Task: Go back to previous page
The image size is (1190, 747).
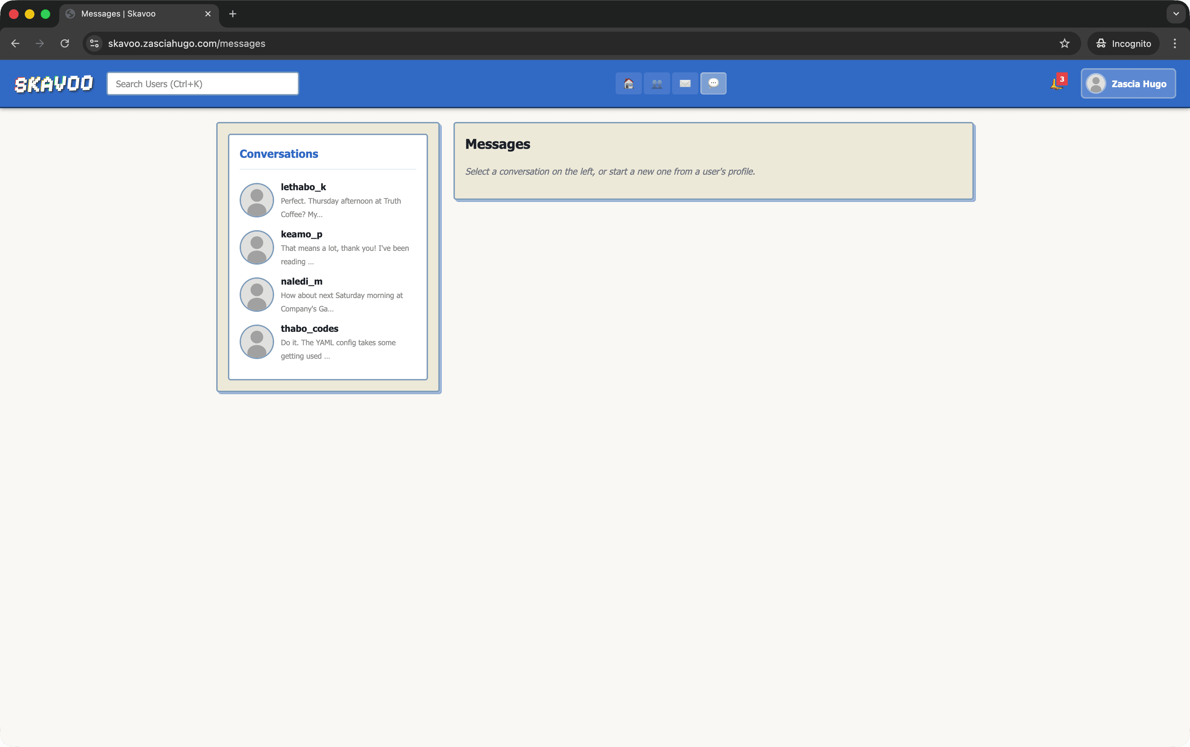Action: (15, 43)
